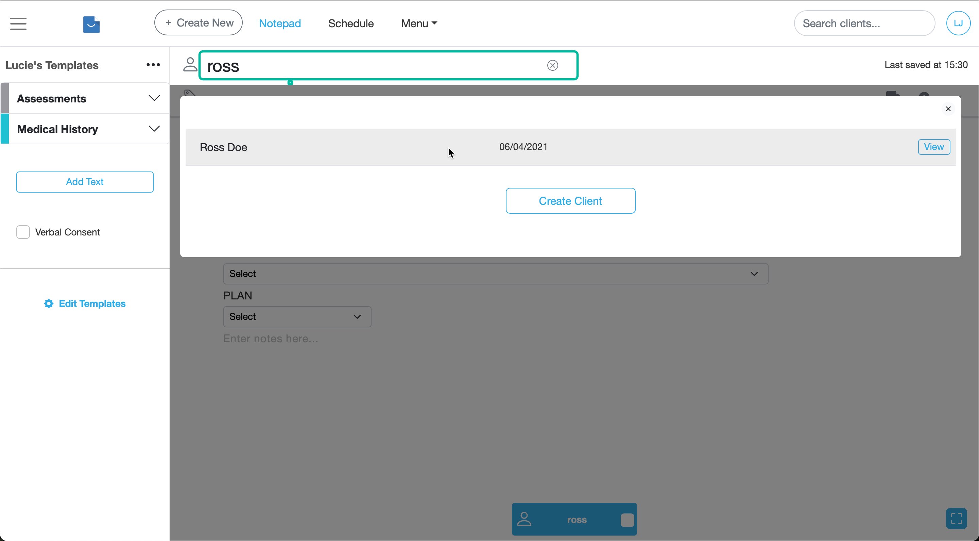Click the person icon in ross bar
Screen dimensions: 979x541
pyautogui.click(x=524, y=519)
